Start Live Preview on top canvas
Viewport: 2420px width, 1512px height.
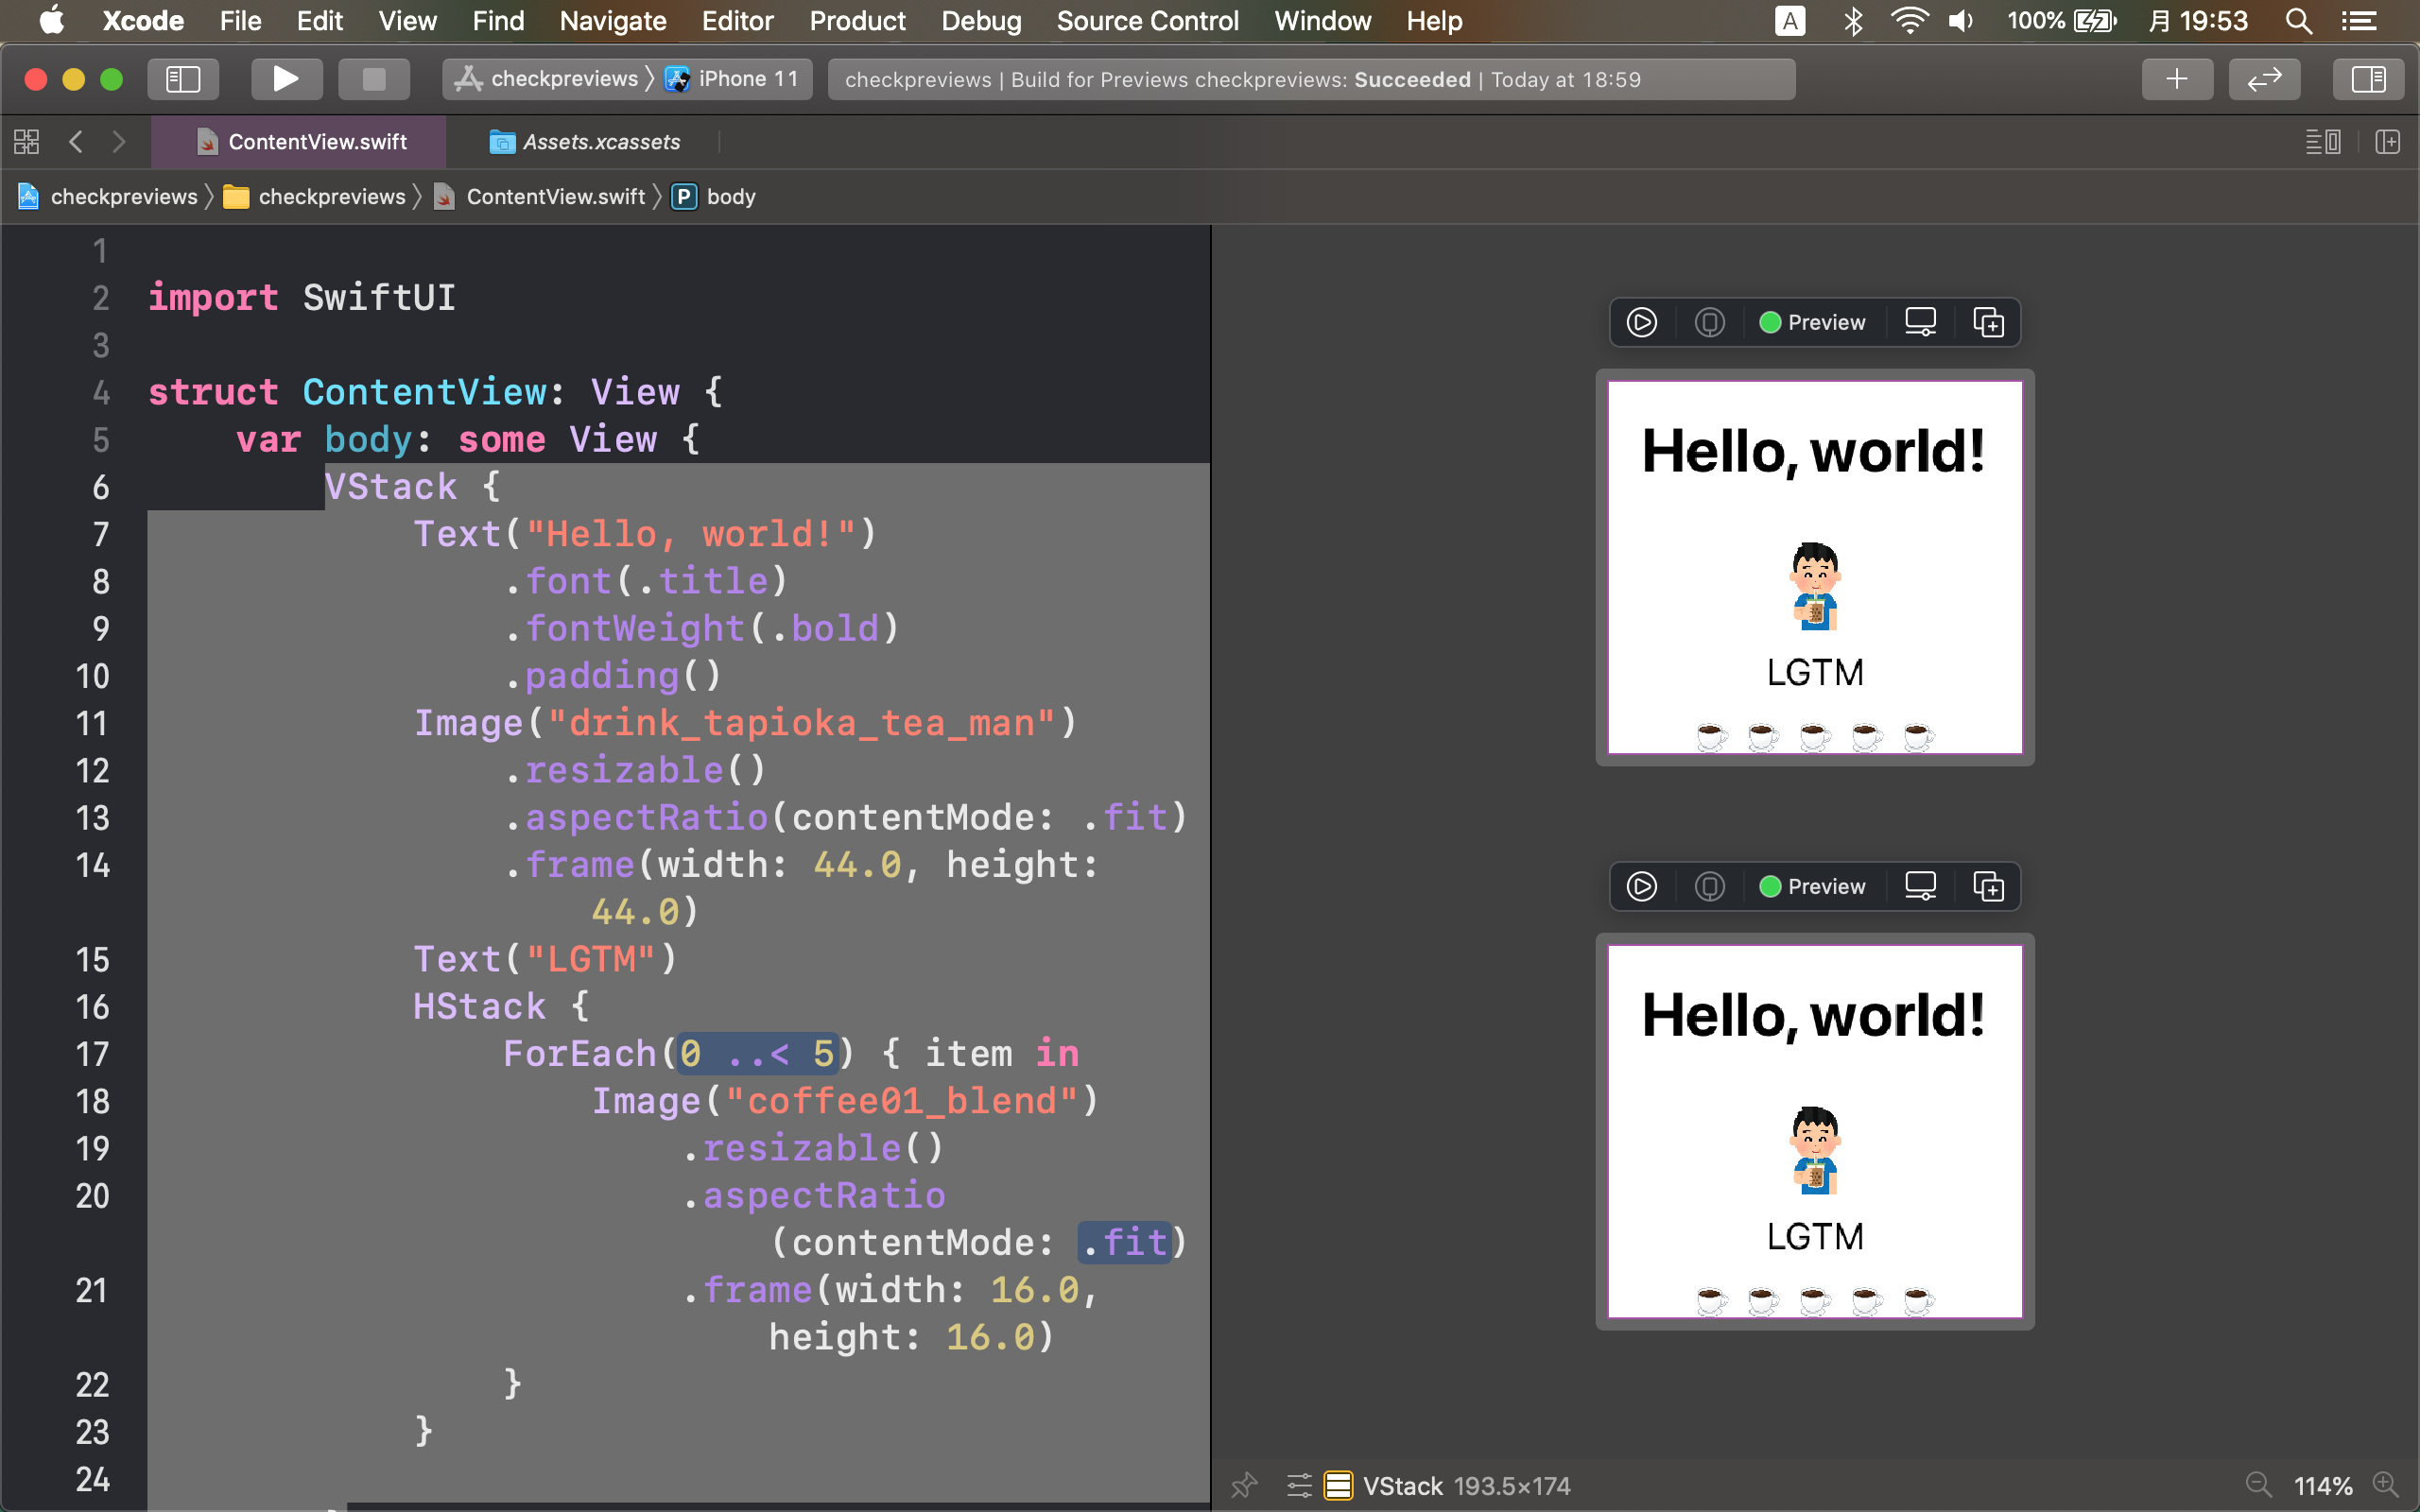(1641, 322)
